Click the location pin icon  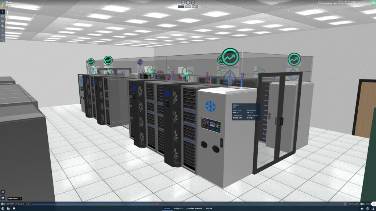[x=14, y=208]
